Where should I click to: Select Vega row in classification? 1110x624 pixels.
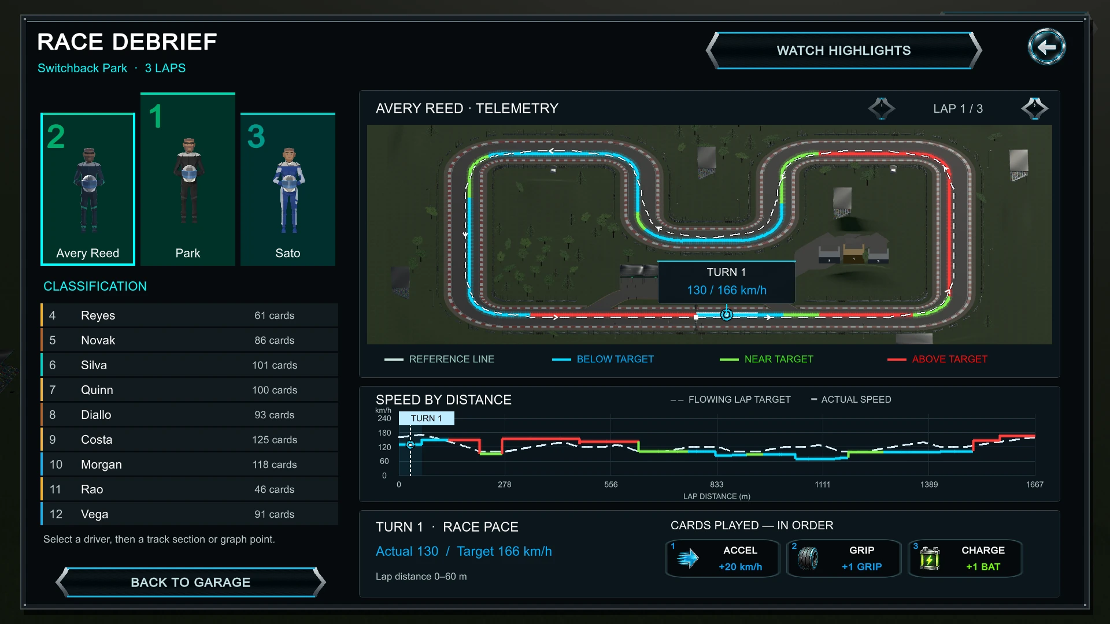189,514
